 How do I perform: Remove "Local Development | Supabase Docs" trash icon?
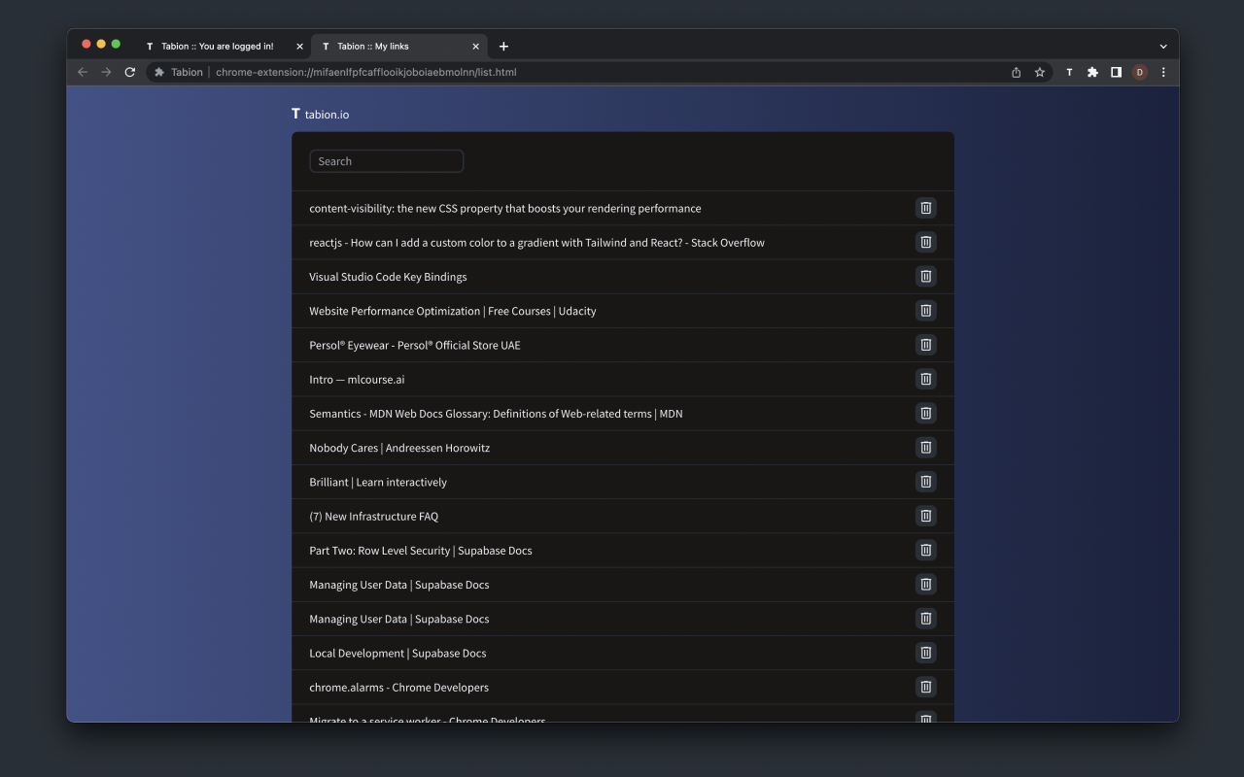(x=925, y=653)
